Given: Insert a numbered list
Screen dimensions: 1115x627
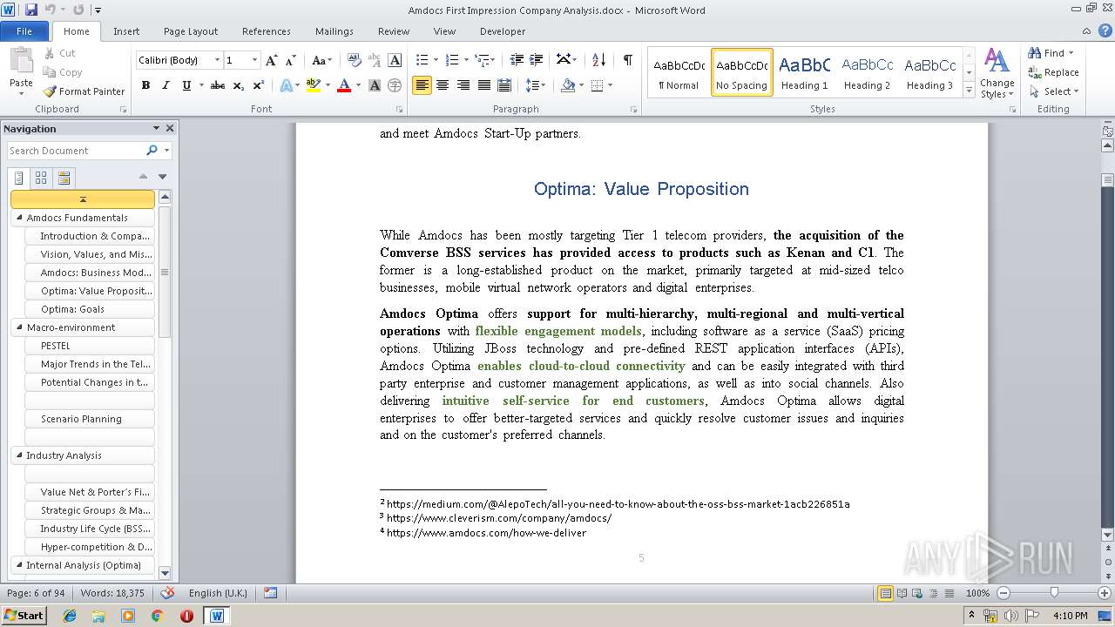Looking at the screenshot, I should tap(452, 60).
